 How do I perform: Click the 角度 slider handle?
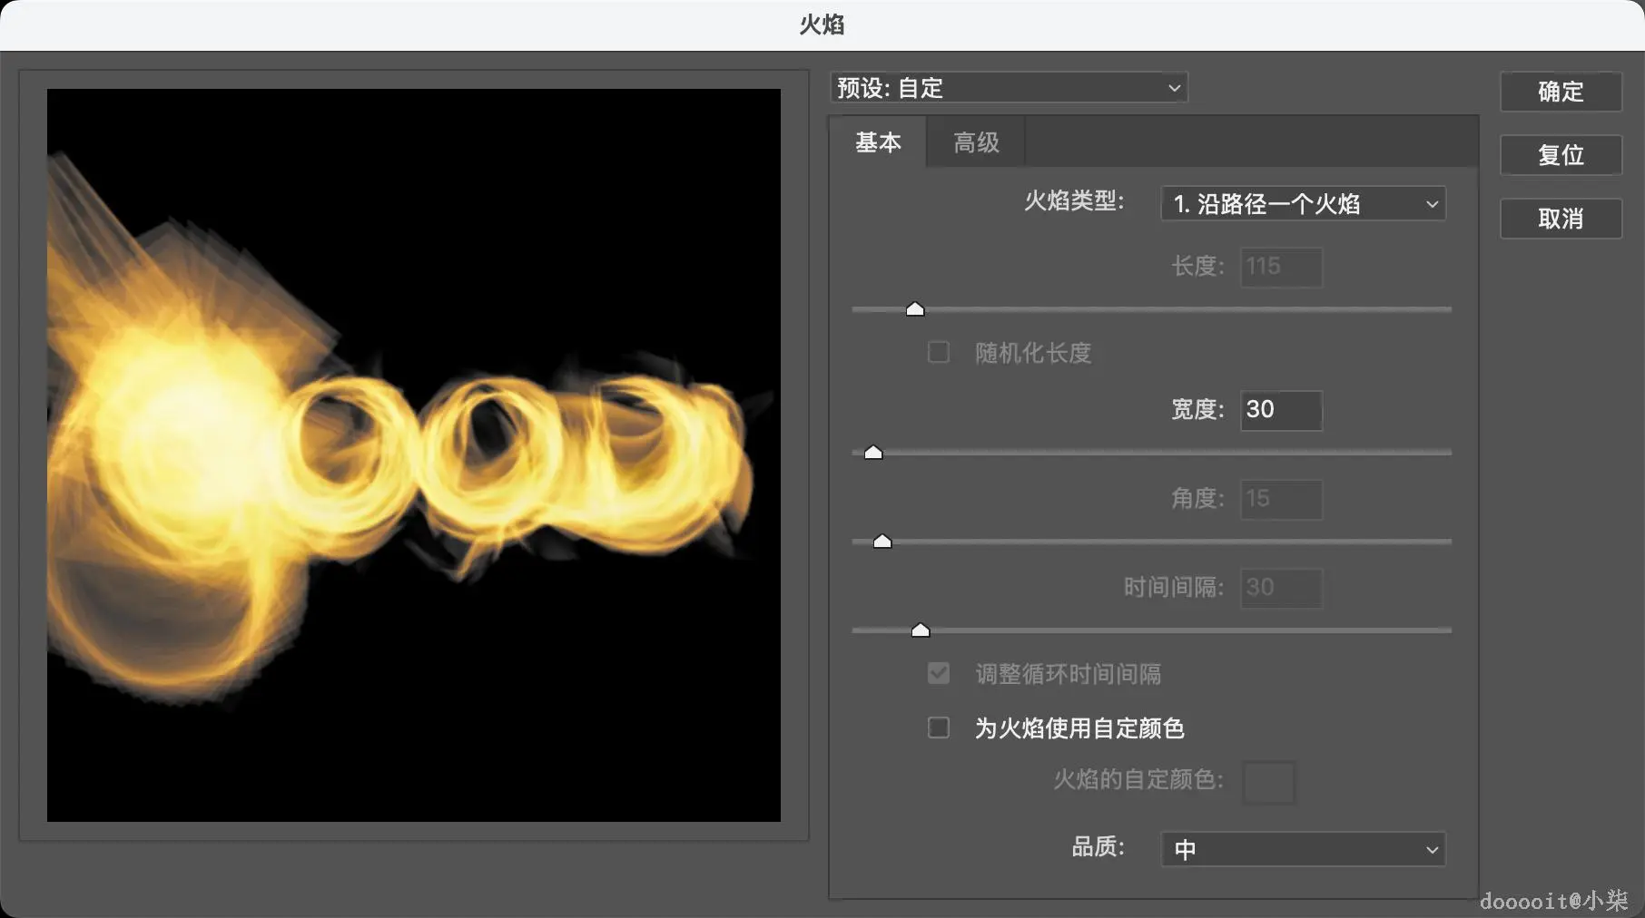click(882, 541)
